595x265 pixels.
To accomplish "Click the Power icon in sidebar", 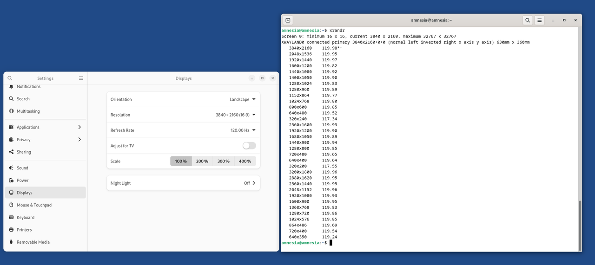I will pos(11,181).
